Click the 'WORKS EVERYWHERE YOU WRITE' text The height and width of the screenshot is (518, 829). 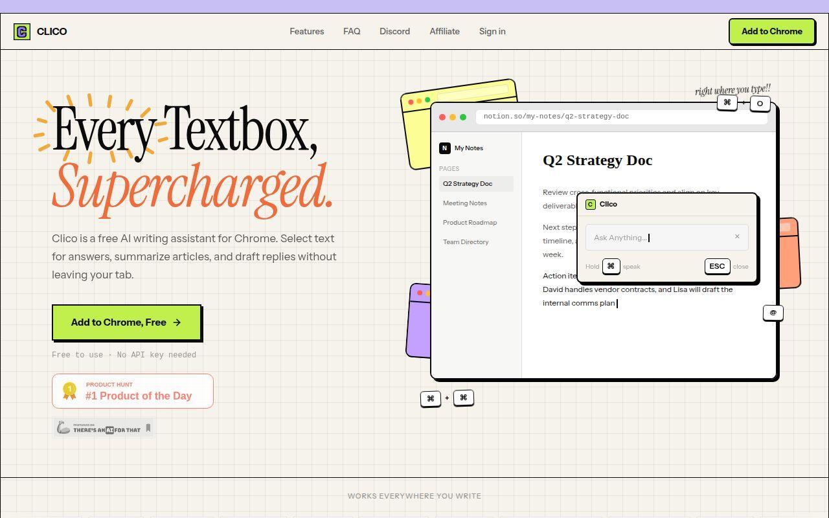coord(414,496)
